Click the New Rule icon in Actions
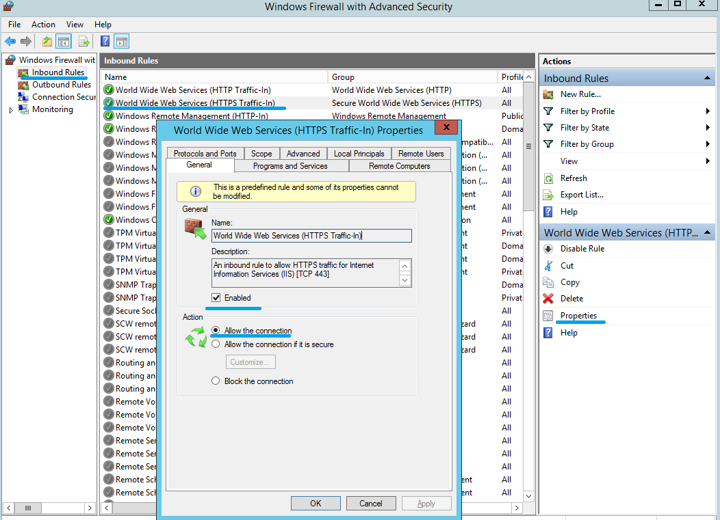 (548, 94)
